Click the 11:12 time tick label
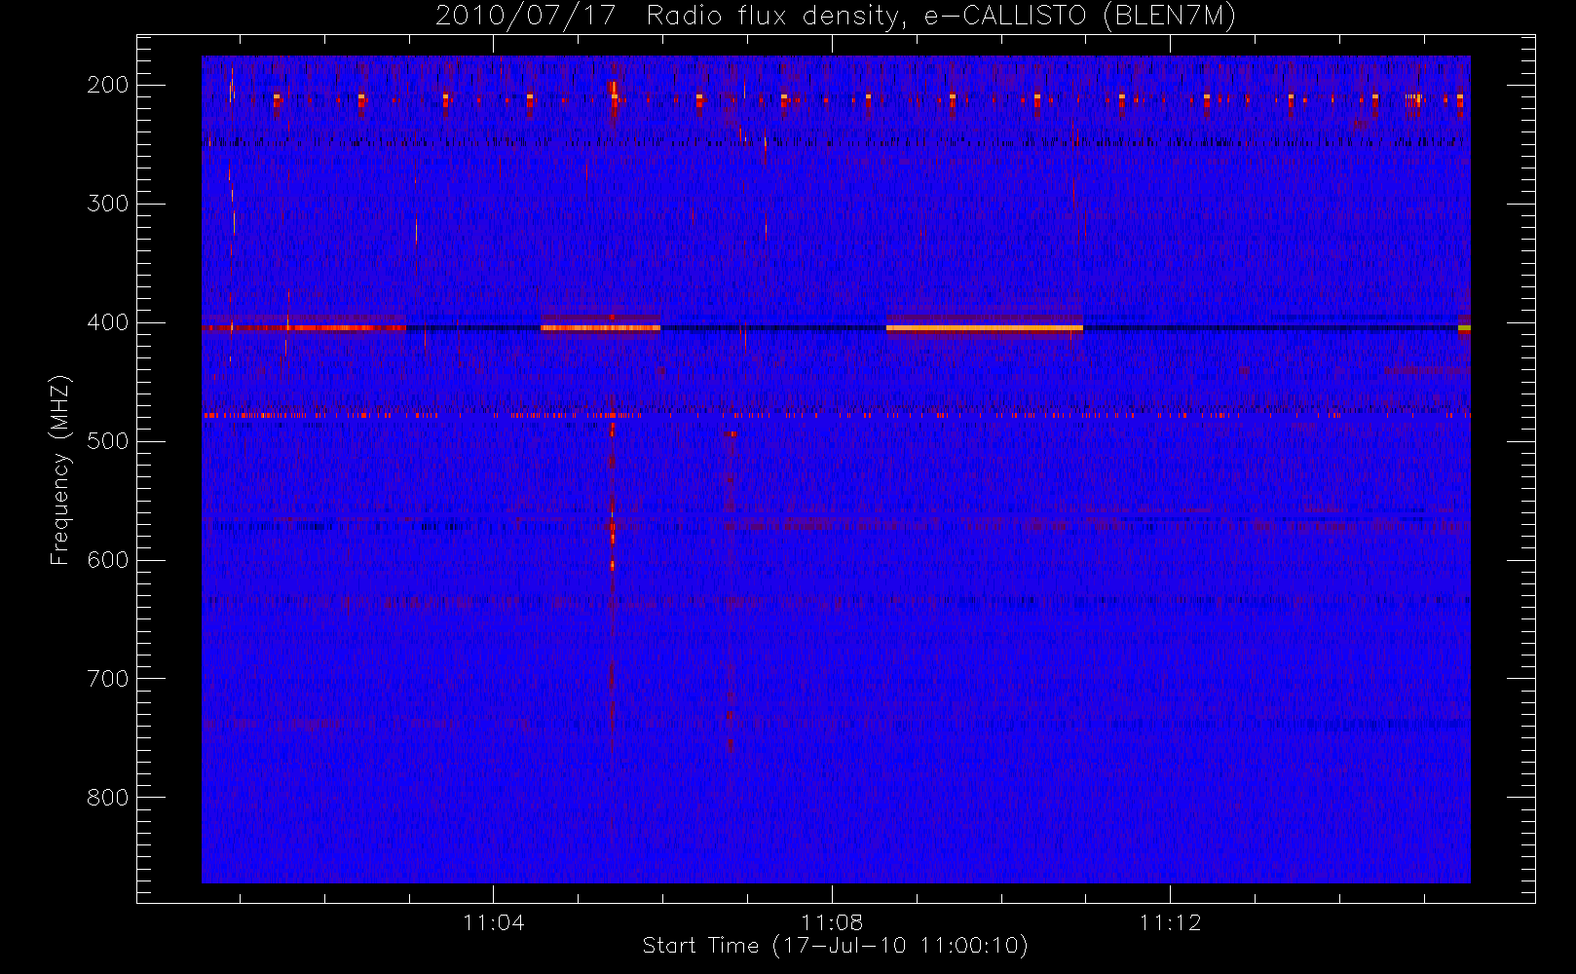Image resolution: width=1576 pixels, height=974 pixels. pos(1170,922)
